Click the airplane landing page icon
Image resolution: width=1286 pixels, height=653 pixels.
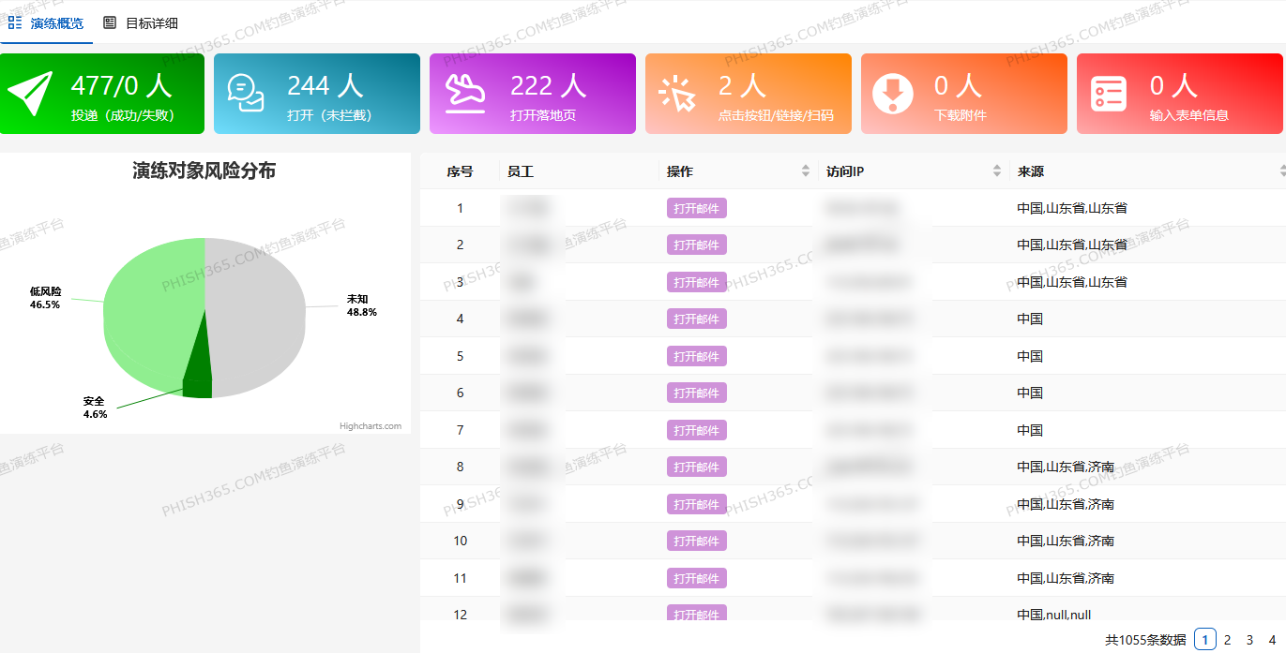[x=464, y=94]
